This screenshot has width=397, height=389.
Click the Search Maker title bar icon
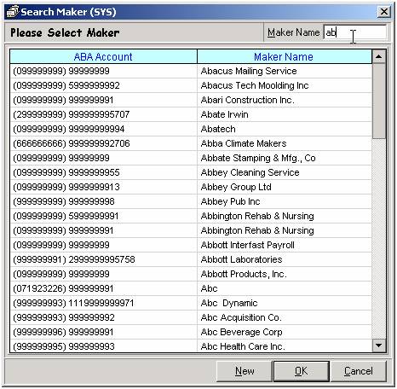13,12
